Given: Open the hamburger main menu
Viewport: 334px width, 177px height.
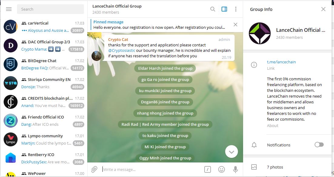Looking at the screenshot, I should coord(9,9).
